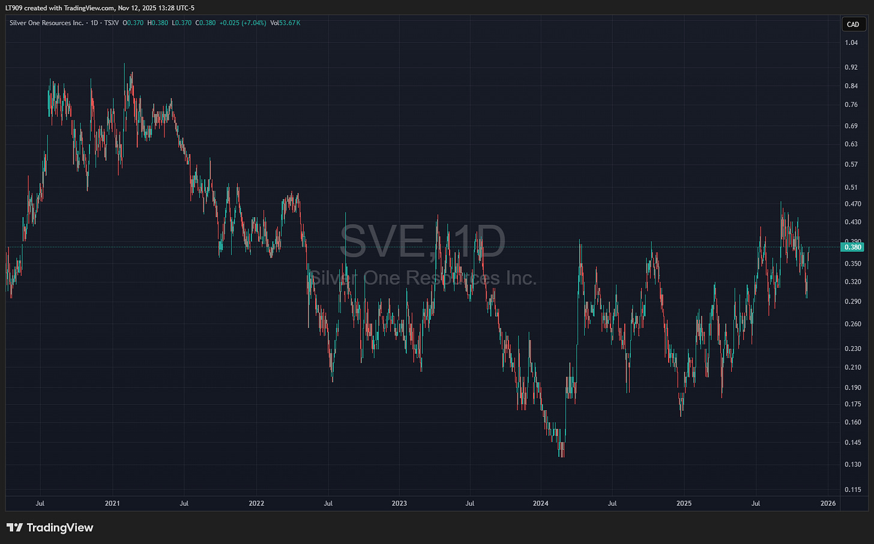The height and width of the screenshot is (544, 874).
Task: Click the timestamp 'Nov 12, 2025 13:28 UTC-5'
Action: 156,8
